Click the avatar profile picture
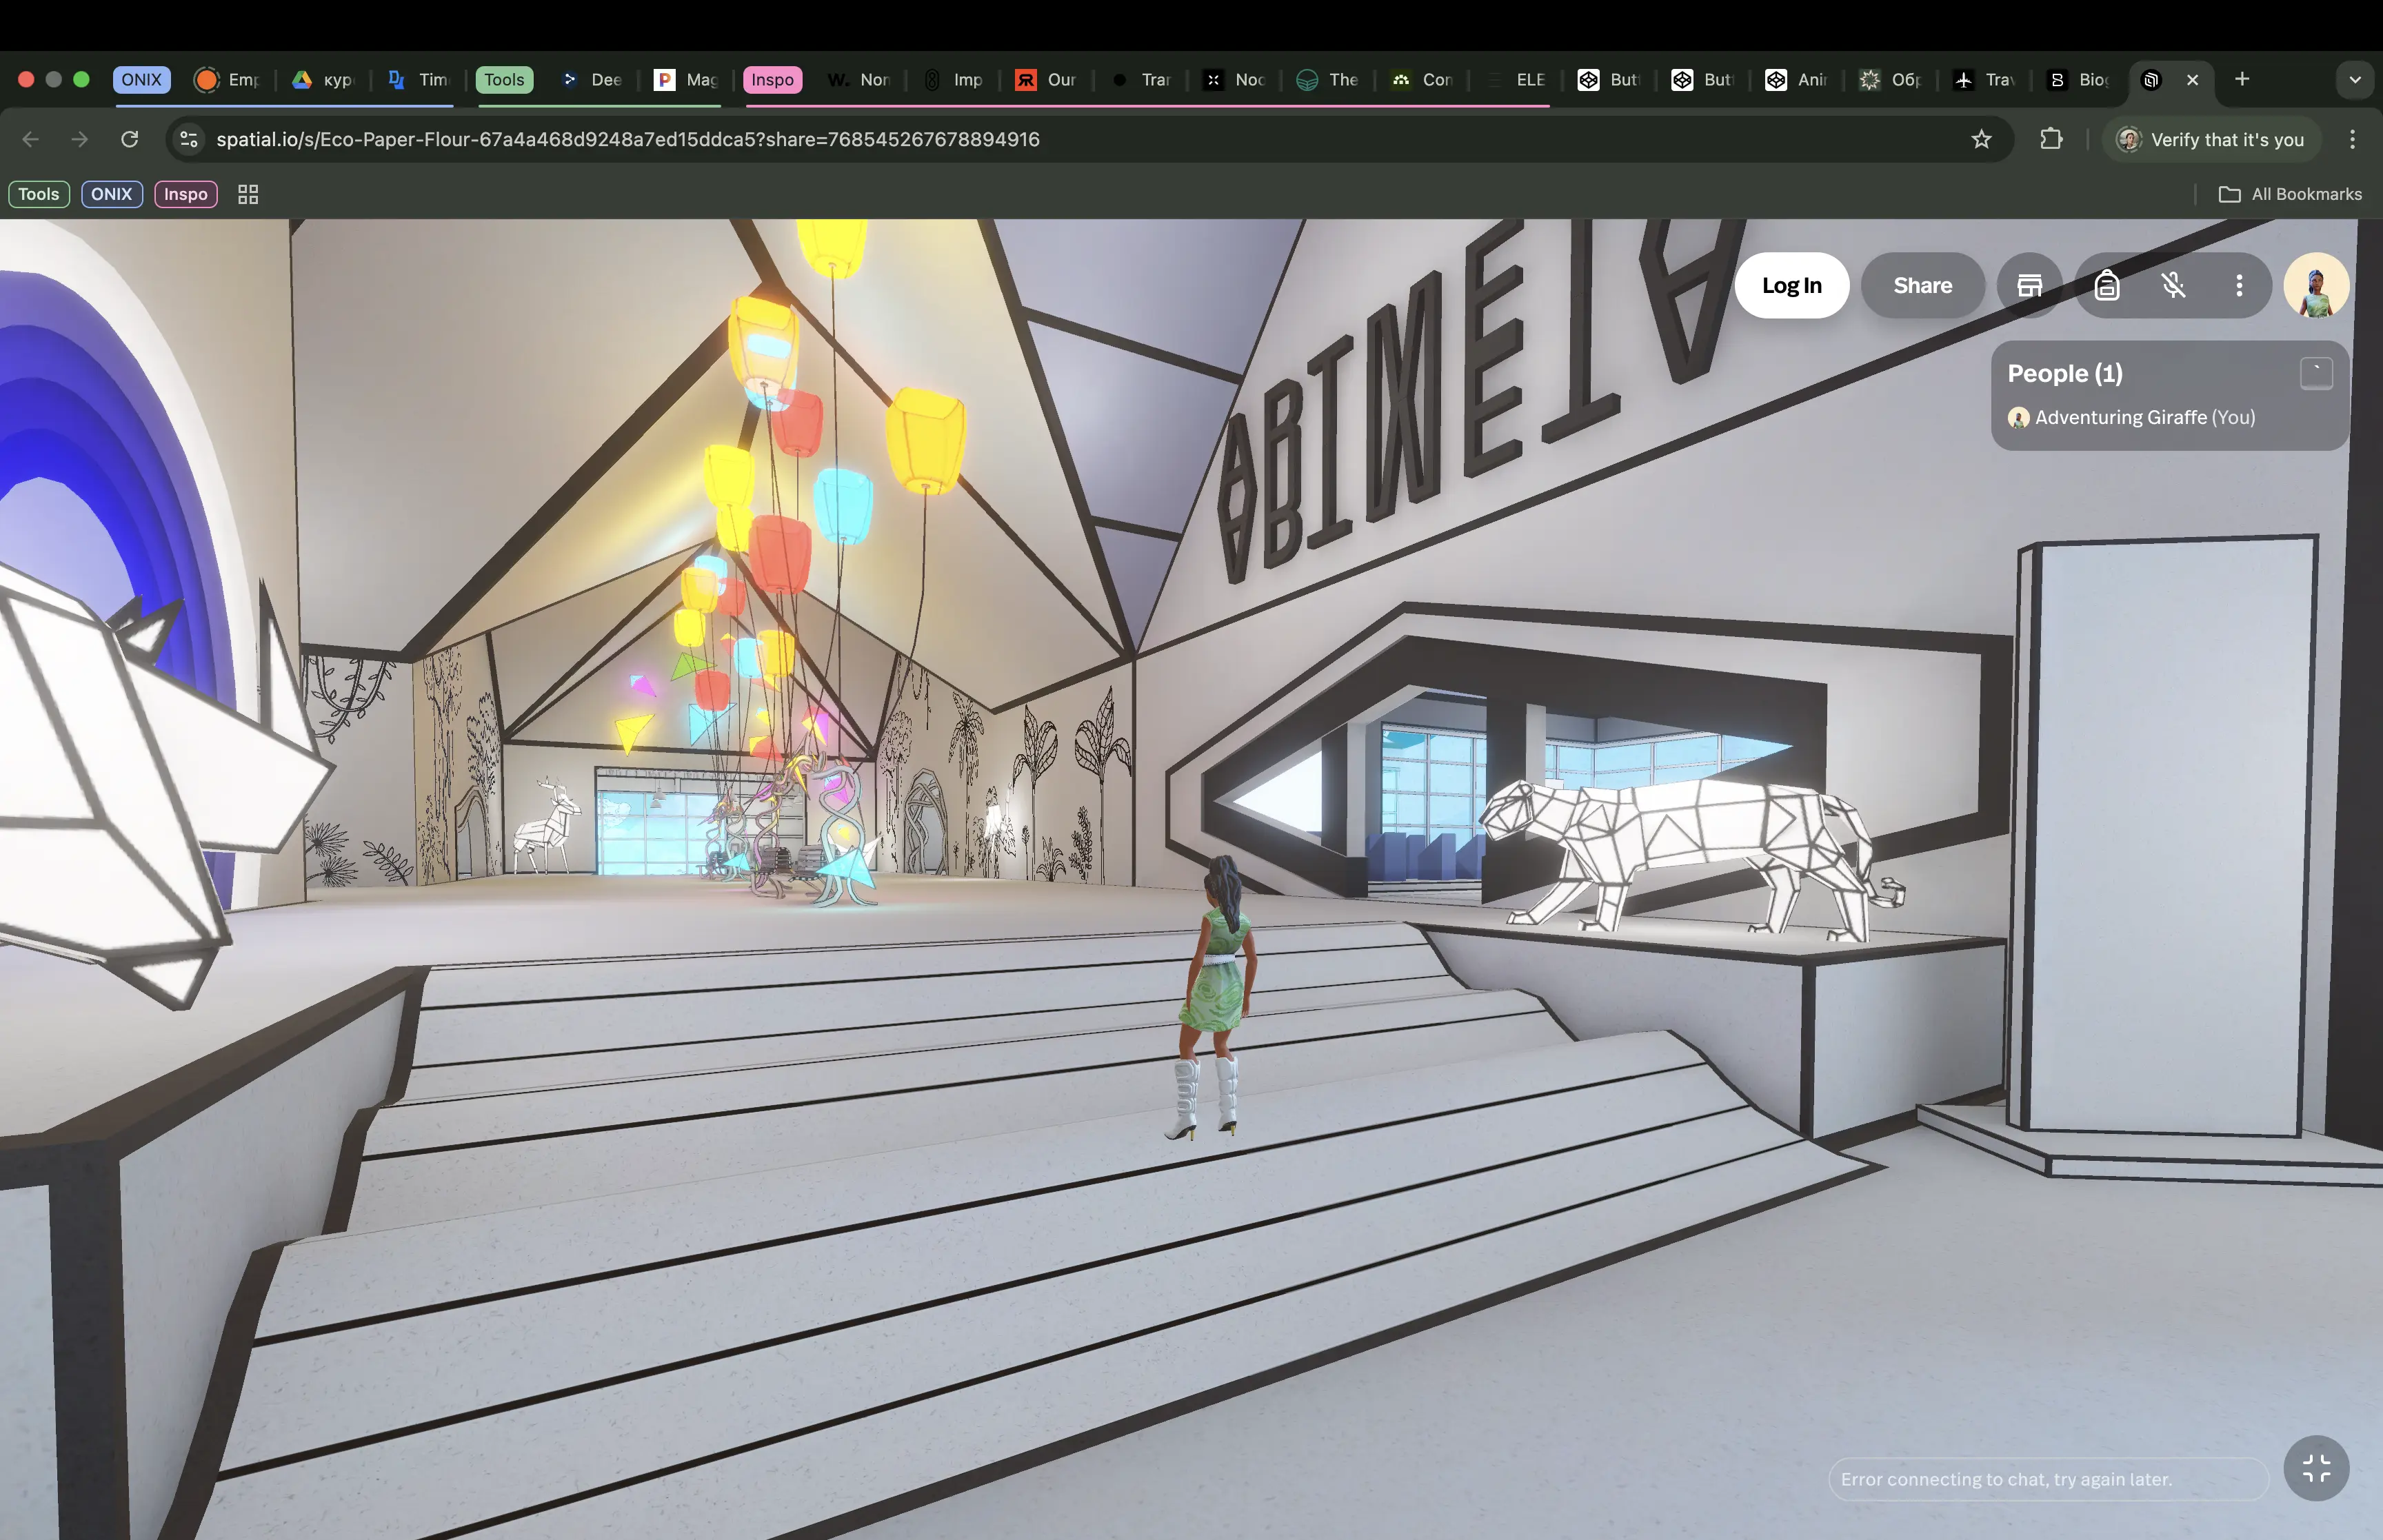 2316,286
